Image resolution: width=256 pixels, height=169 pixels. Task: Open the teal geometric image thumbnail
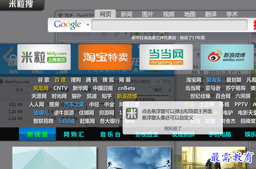point(54,158)
